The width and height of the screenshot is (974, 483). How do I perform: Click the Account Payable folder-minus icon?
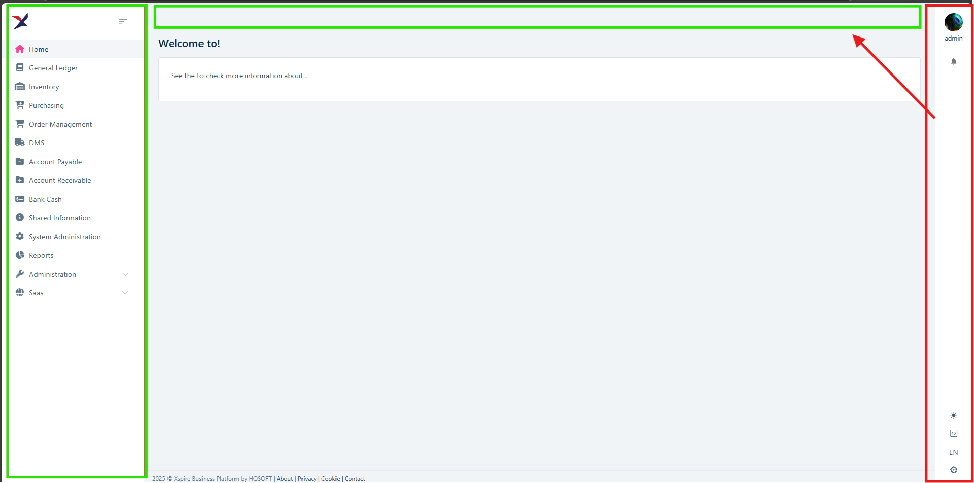click(x=20, y=162)
